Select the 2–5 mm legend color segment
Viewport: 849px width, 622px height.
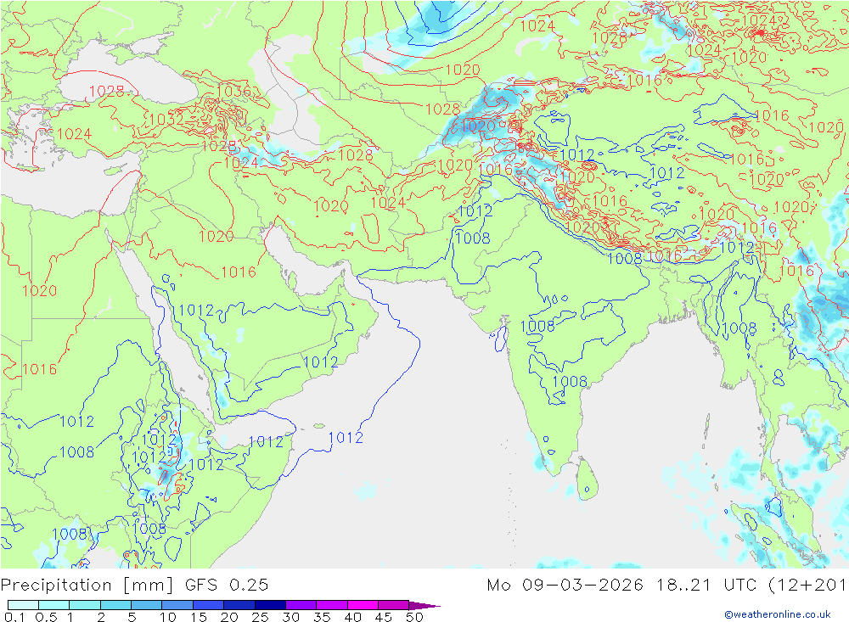click(115, 605)
